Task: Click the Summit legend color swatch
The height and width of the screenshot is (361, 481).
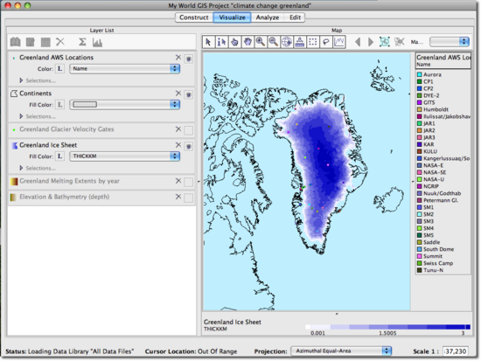Action: click(419, 256)
